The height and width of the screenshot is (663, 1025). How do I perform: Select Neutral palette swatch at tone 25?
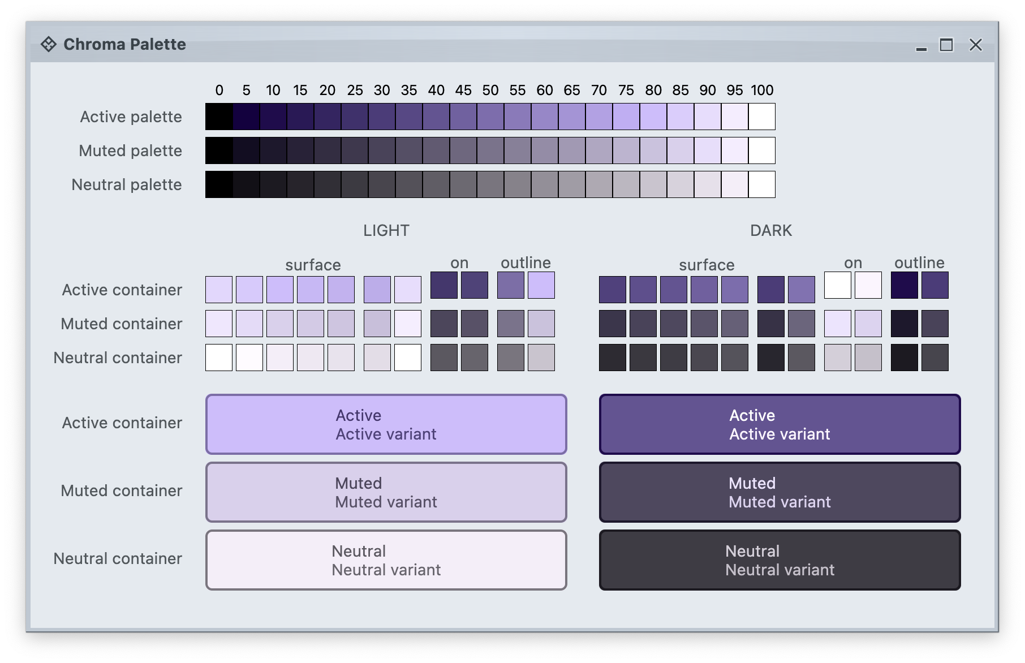[355, 184]
